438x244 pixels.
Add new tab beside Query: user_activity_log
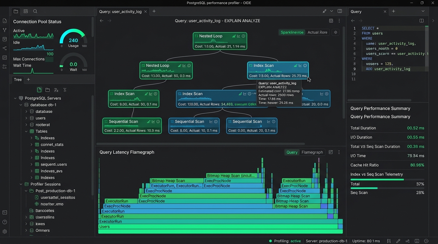click(x=154, y=11)
